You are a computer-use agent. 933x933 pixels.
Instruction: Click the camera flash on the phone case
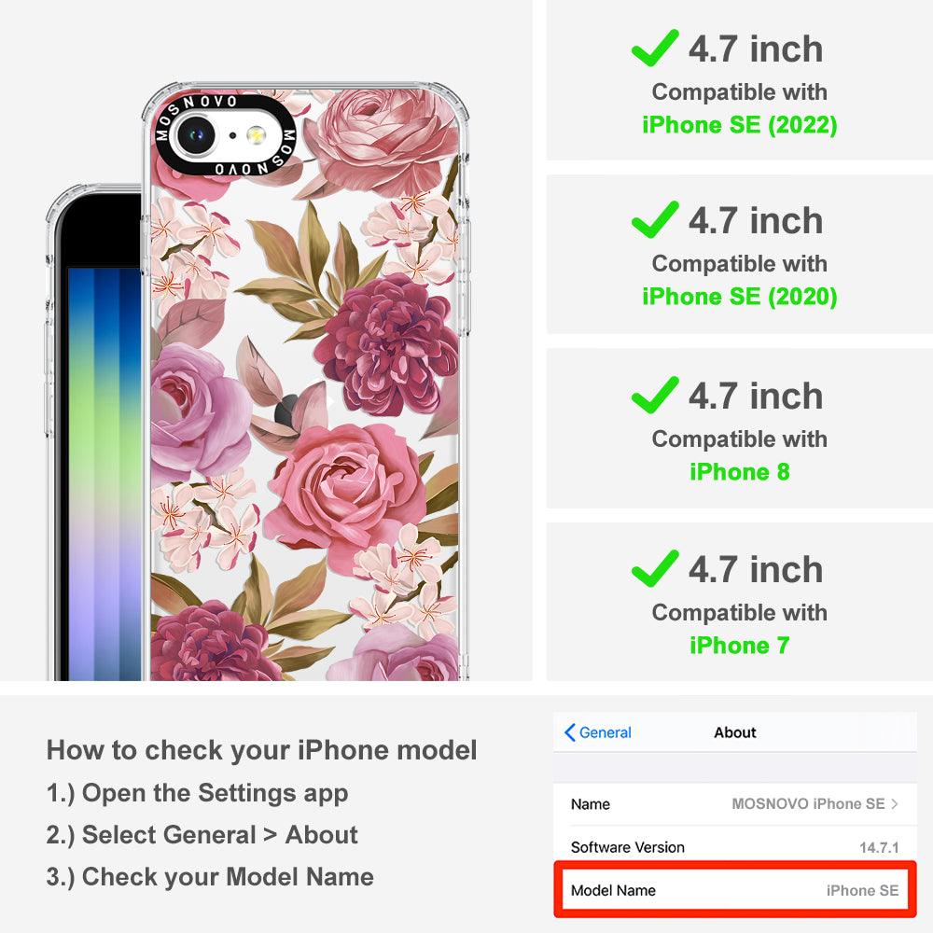click(x=256, y=135)
